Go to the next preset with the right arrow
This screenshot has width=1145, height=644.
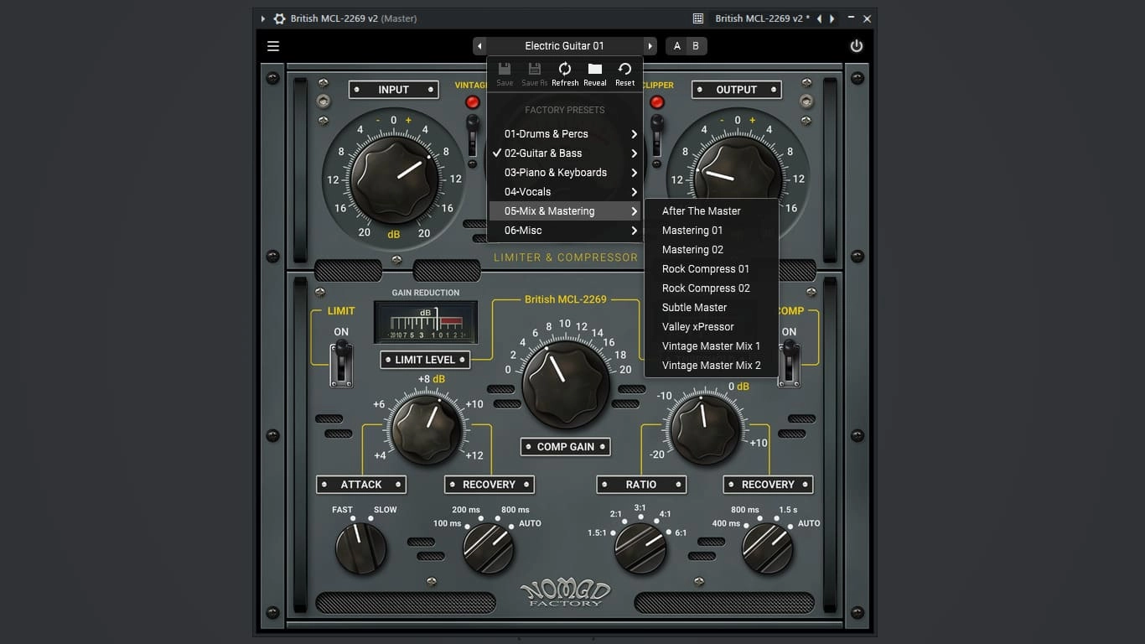point(650,46)
